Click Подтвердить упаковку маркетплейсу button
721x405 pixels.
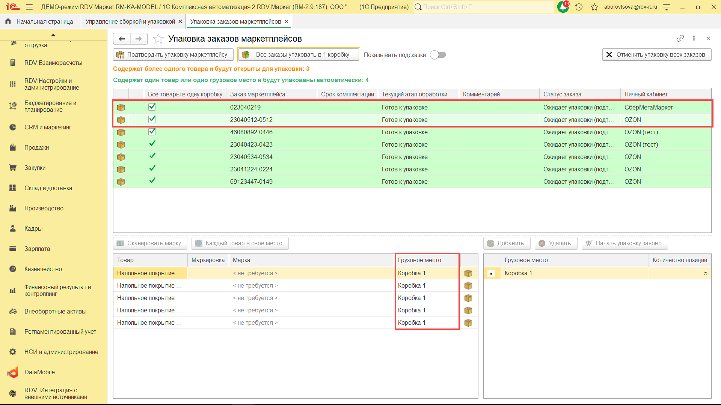173,55
